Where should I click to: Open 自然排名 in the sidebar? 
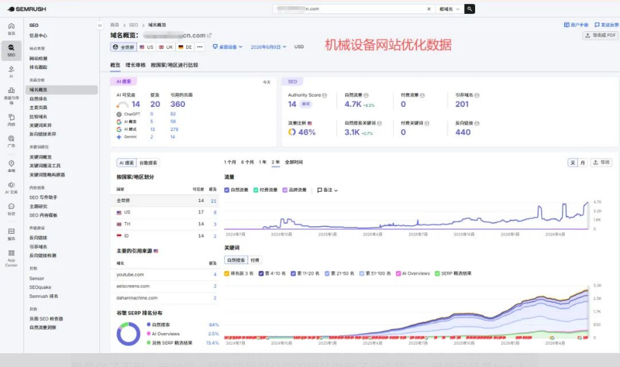(x=39, y=99)
